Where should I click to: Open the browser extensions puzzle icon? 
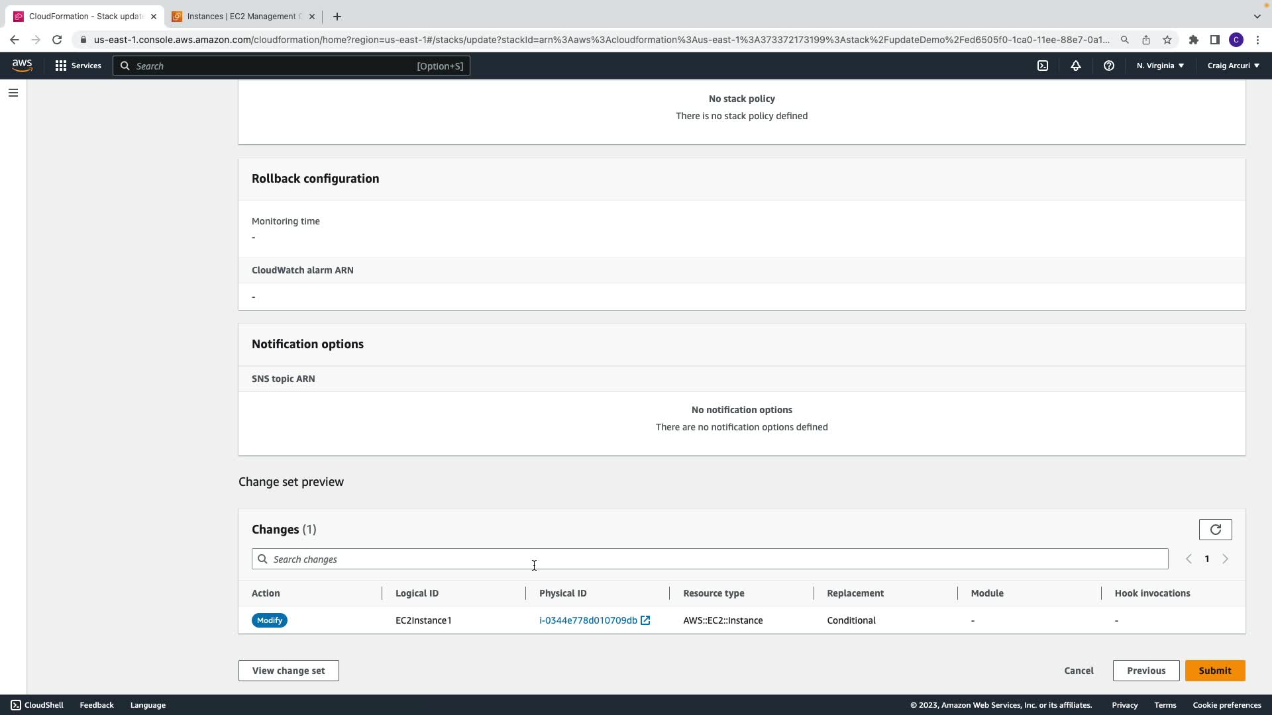click(1193, 40)
